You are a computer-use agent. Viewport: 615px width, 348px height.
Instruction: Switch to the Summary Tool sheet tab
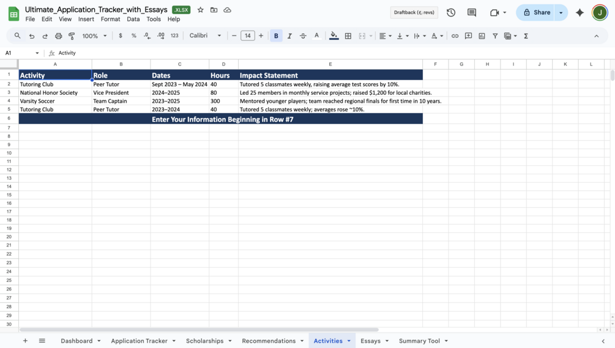pos(419,341)
